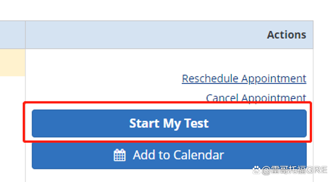The width and height of the screenshot is (334, 182).
Task: Click the word "Cancel" in the second link
Action: pyautogui.click(x=222, y=98)
